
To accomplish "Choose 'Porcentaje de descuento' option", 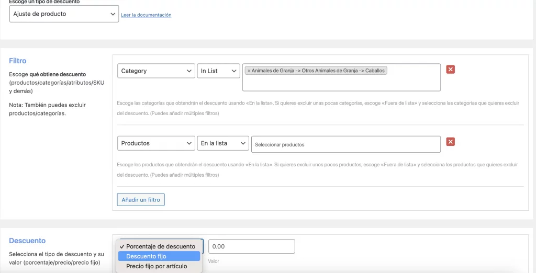I will point(160,246).
